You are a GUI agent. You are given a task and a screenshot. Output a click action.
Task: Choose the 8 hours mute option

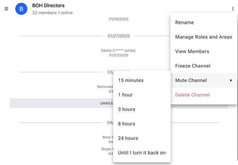tap(126, 124)
